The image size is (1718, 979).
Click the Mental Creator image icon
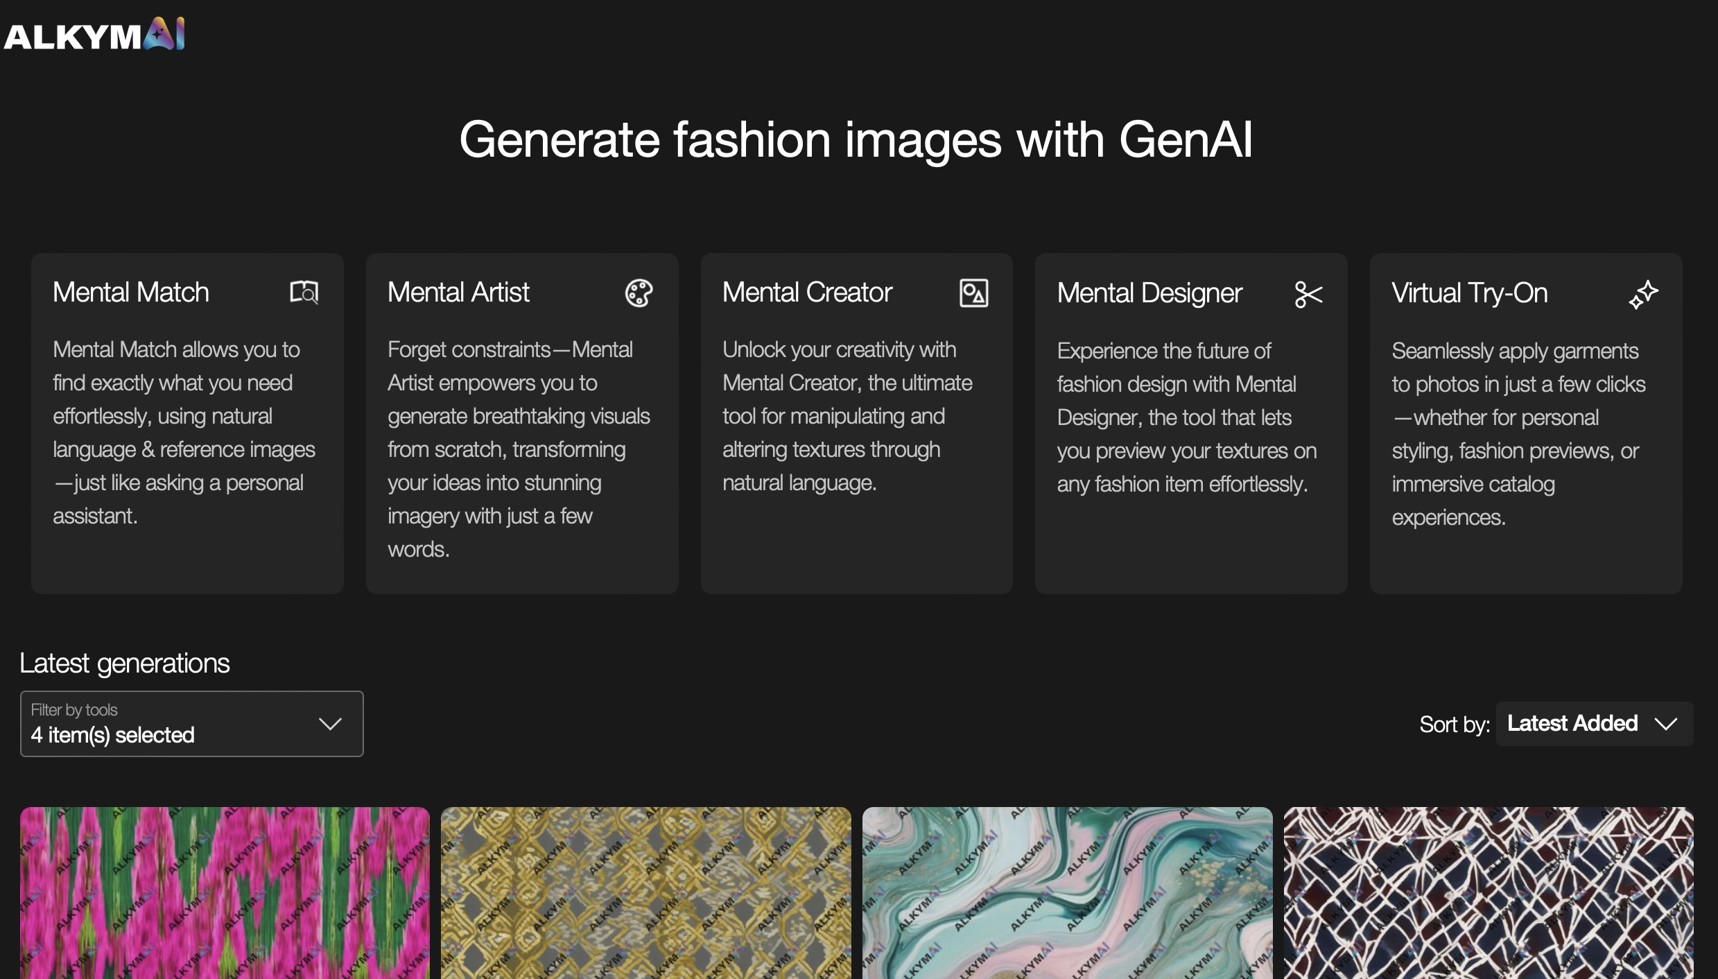973,293
